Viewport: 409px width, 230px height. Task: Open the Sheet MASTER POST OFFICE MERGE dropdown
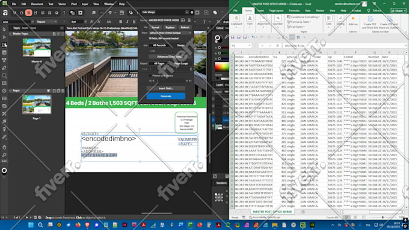170,33
